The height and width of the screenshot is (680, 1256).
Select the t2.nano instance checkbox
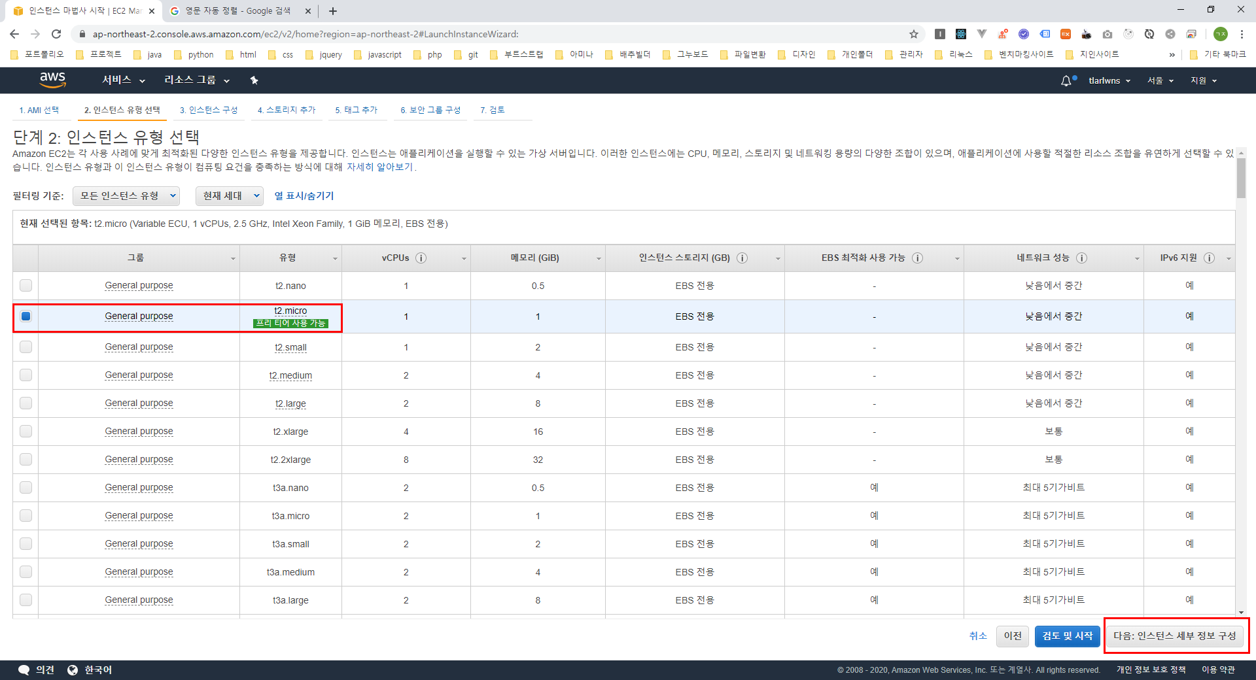(26, 285)
